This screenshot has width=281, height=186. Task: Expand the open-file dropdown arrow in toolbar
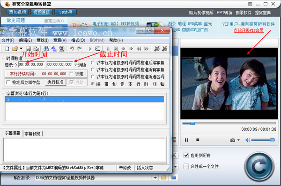click(x=21, y=49)
